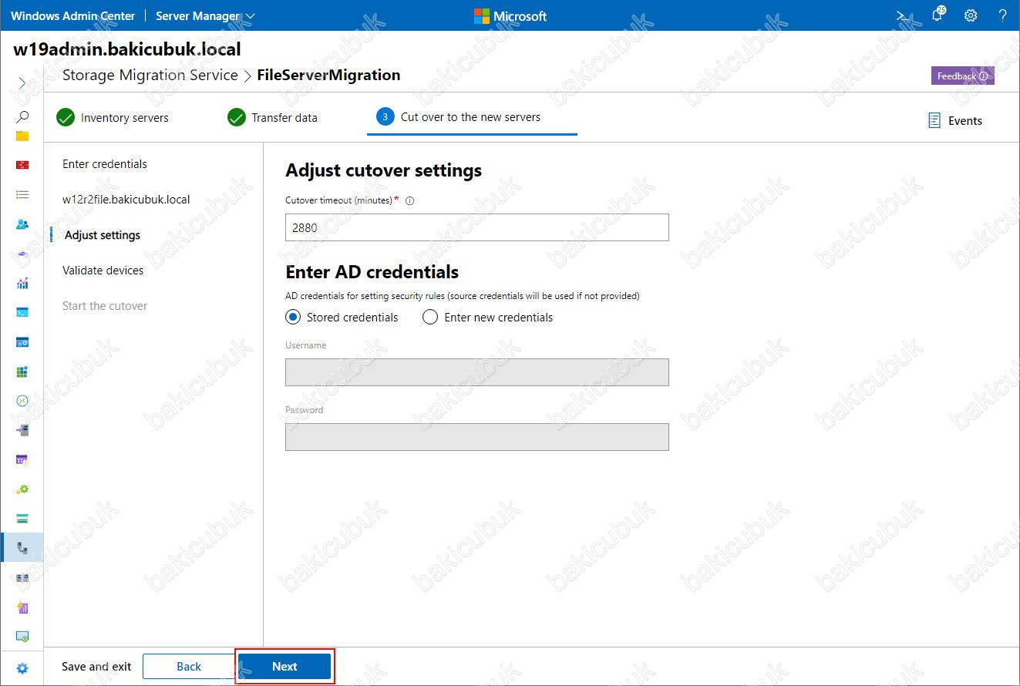Go to the Transfer data step
This screenshot has width=1020, height=686.
coord(273,118)
